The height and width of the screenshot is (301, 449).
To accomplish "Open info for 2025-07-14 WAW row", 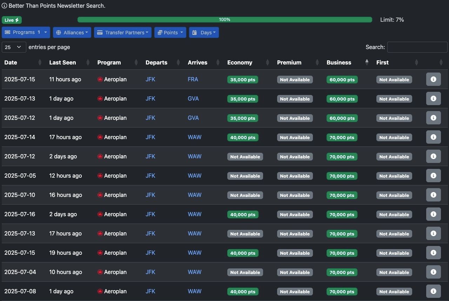I will click(x=433, y=137).
